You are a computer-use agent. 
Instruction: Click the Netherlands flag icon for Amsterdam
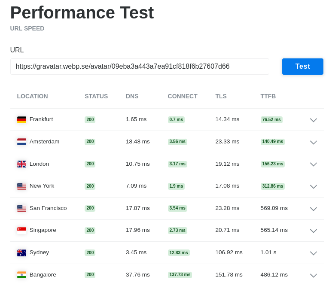21,142
